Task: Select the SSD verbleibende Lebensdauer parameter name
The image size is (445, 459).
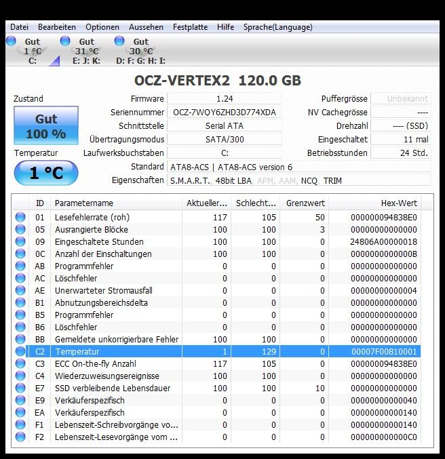Action: 113,388
